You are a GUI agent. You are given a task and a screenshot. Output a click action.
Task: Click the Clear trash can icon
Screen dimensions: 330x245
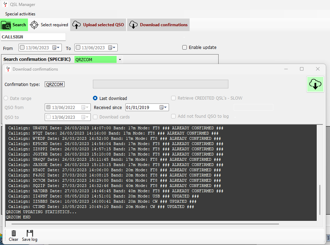[14, 233]
